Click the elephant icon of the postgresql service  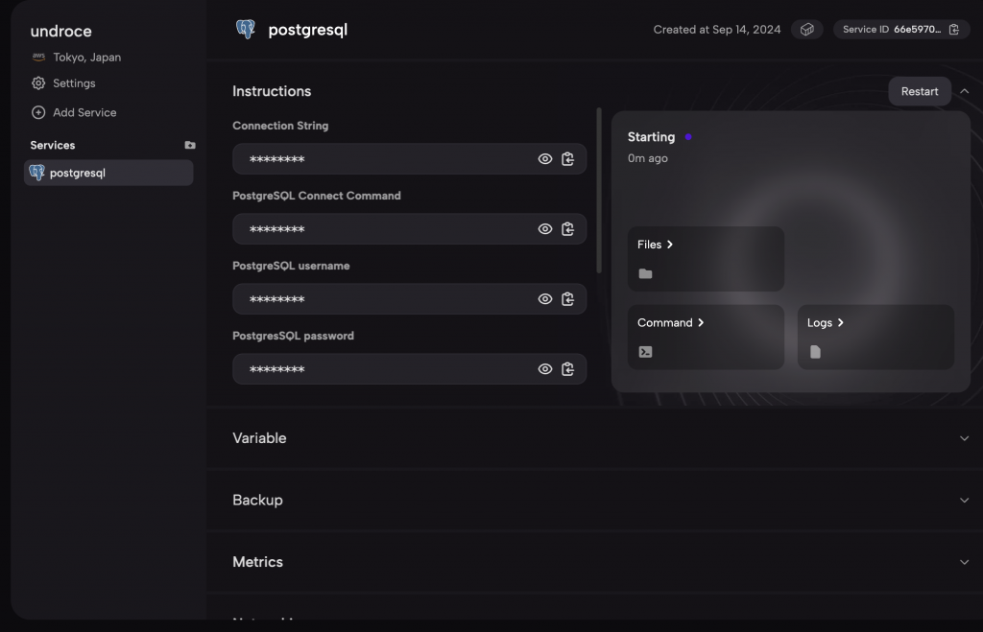(37, 173)
